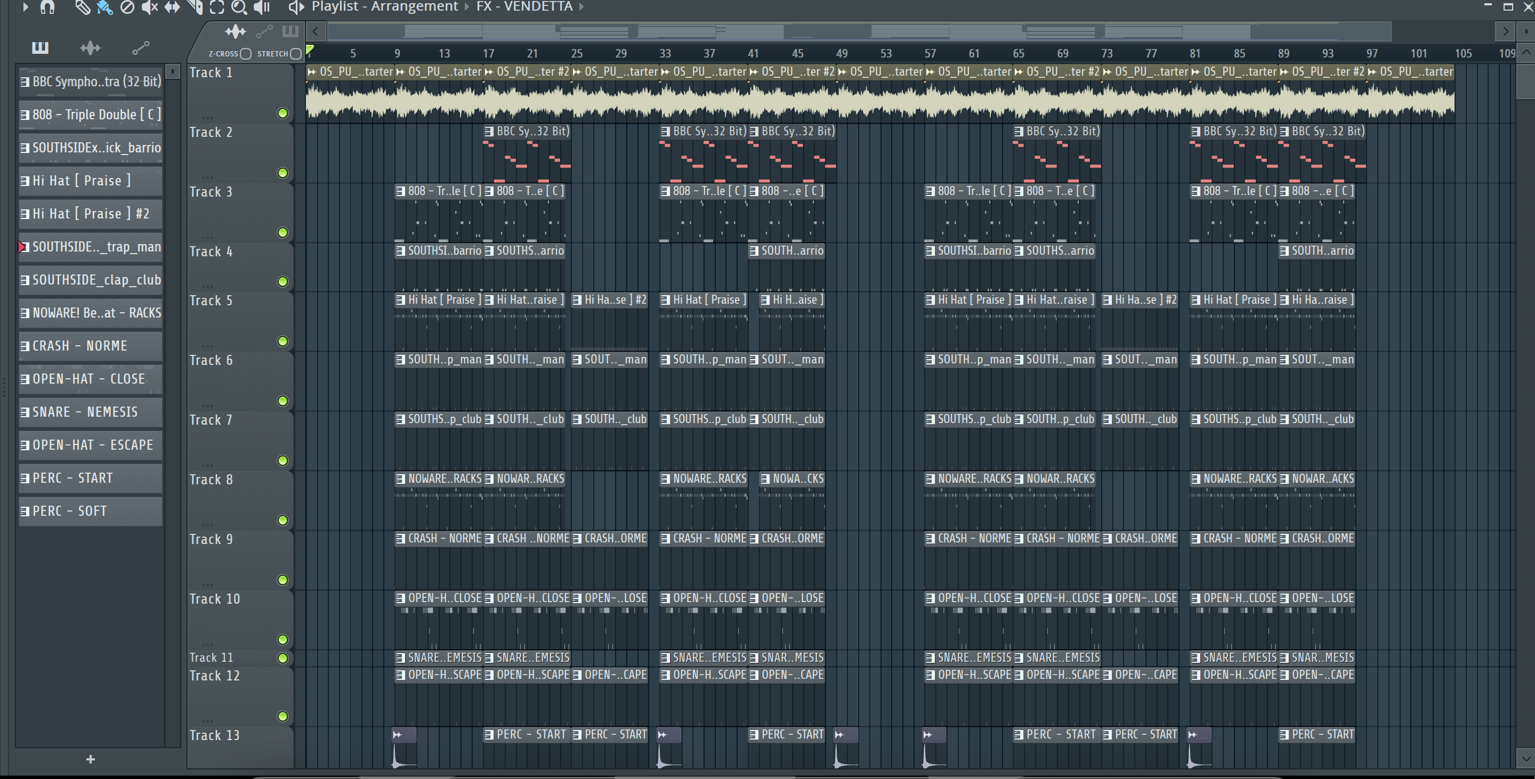
Task: Expand the FX - VENDETTA selector arrow
Action: click(581, 6)
